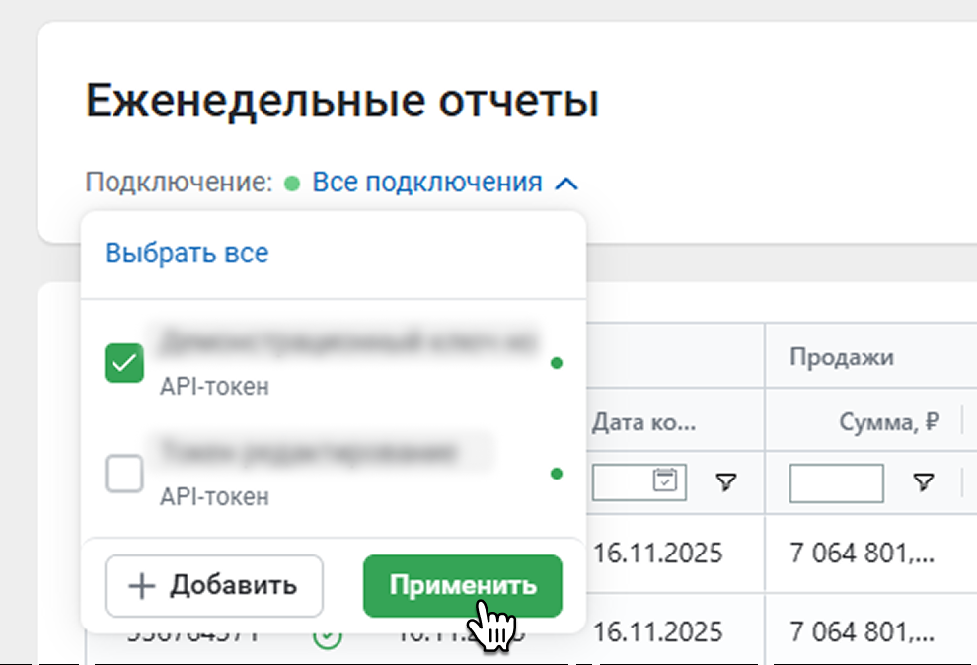Click the green status dot of unchecked connection
Viewport: 977px width, 665px height.
(x=556, y=474)
